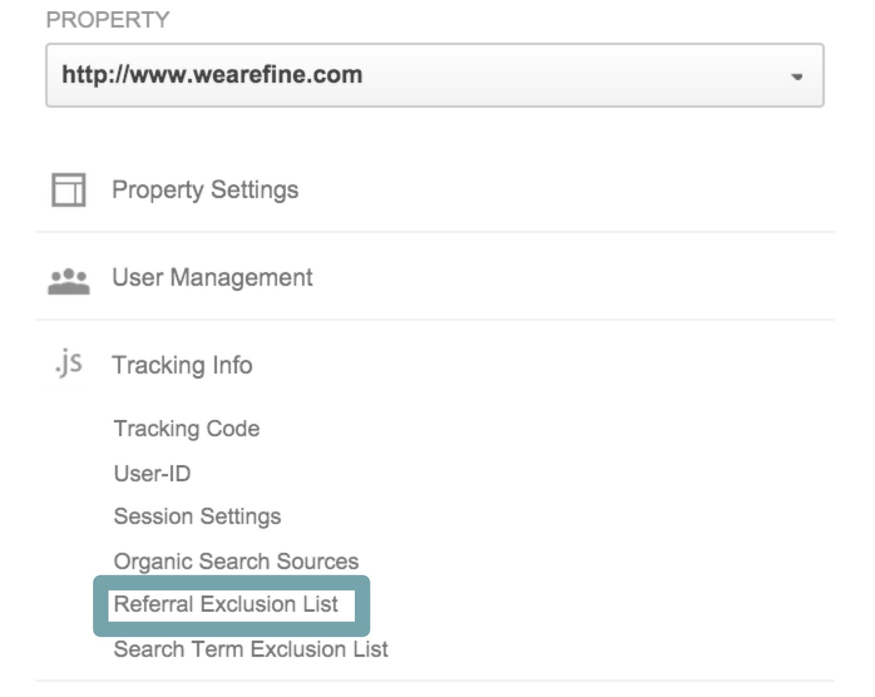Open Session Settings
This screenshot has width=875, height=697.
pyautogui.click(x=197, y=516)
